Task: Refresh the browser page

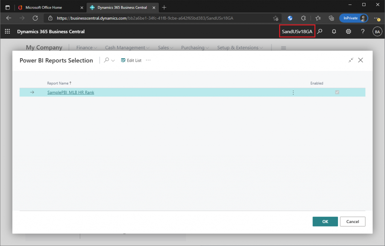Action: click(x=35, y=18)
